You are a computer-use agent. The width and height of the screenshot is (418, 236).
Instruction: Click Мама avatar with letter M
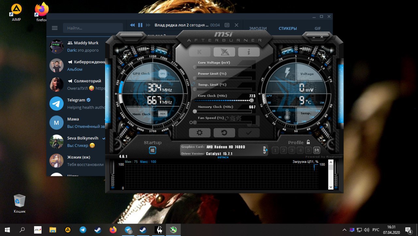(x=56, y=123)
